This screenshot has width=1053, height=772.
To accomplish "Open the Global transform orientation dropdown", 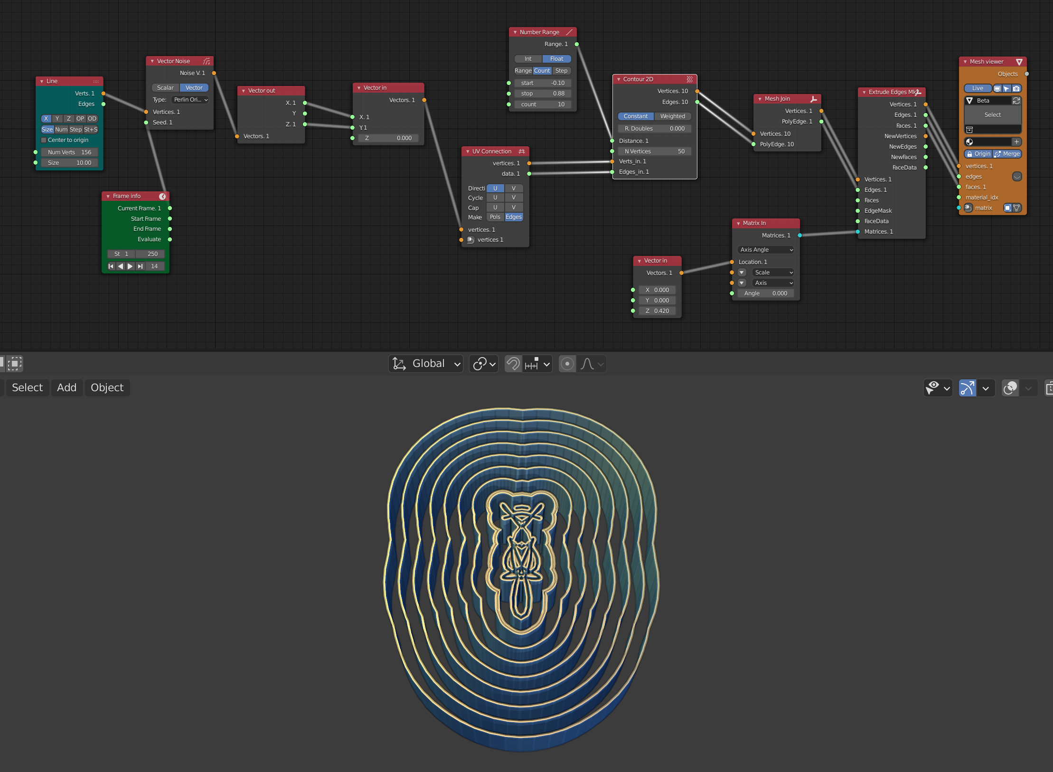I will 425,364.
